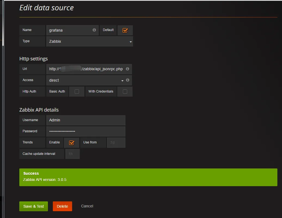This screenshot has height=218, width=282.
Task: Click the Cache update interval 1h field
Action: [x=72, y=154]
